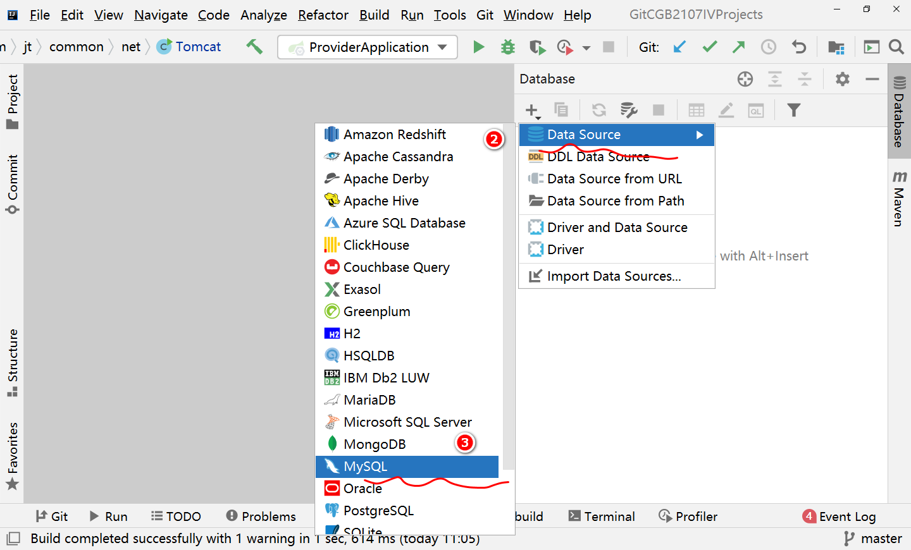This screenshot has width=911, height=550.
Task: Pick Amazon Redshift data source
Action: pyautogui.click(x=407, y=135)
